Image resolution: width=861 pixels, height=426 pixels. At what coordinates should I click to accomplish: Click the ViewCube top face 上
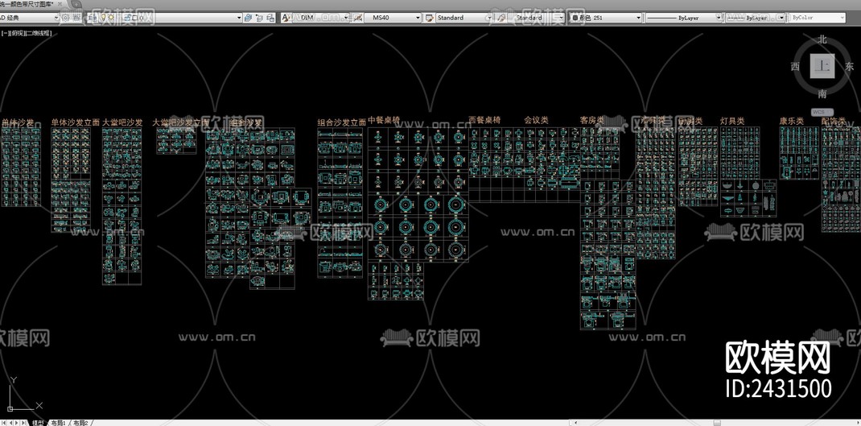pos(822,67)
